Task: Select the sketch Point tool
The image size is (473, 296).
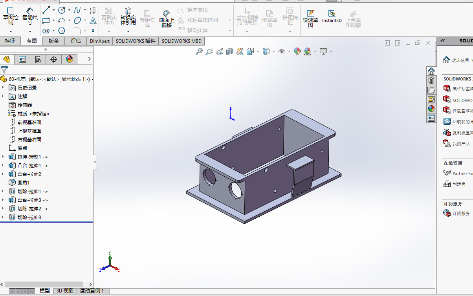Action: tap(93, 31)
